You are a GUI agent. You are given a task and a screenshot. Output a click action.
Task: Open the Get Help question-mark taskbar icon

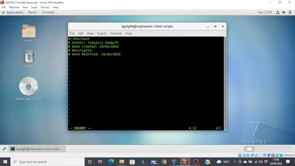coord(207,162)
